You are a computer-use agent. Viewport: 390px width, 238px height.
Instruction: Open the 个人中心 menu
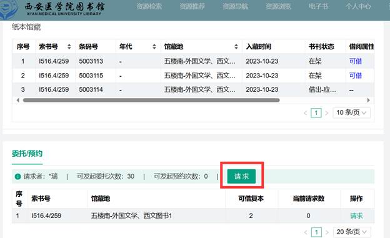click(358, 6)
